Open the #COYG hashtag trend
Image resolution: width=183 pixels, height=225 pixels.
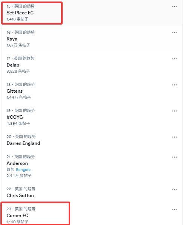[15, 117]
